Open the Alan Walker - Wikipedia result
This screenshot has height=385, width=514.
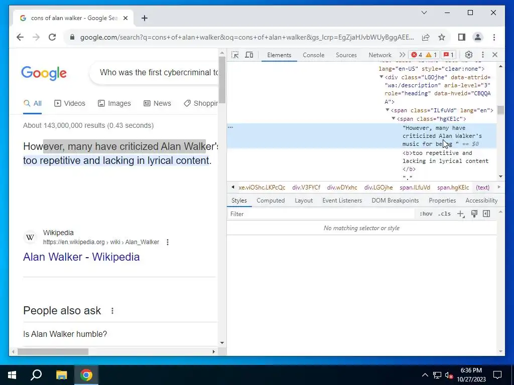pos(81,257)
